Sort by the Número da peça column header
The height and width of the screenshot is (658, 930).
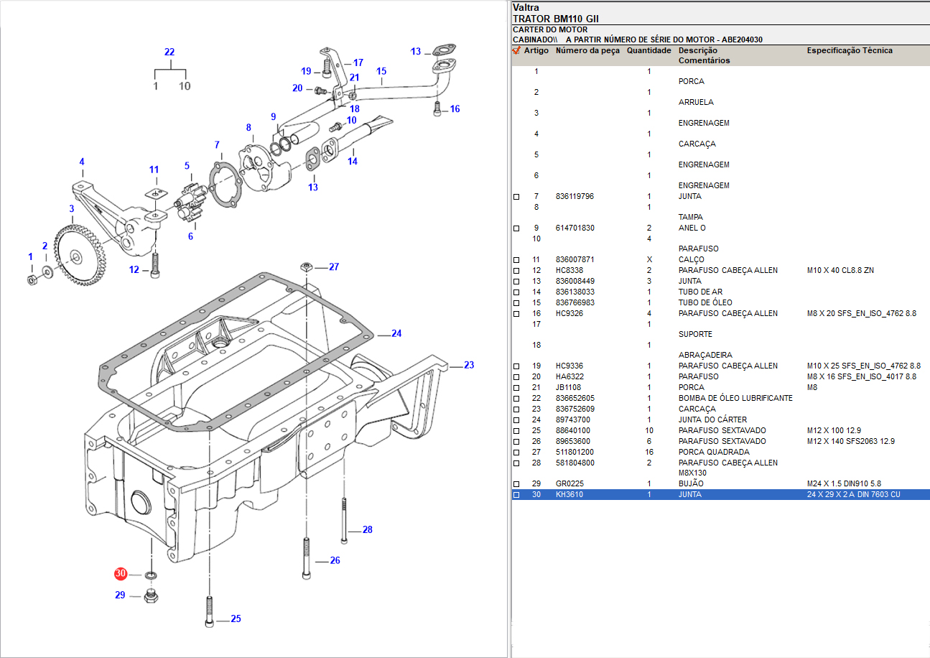(587, 51)
